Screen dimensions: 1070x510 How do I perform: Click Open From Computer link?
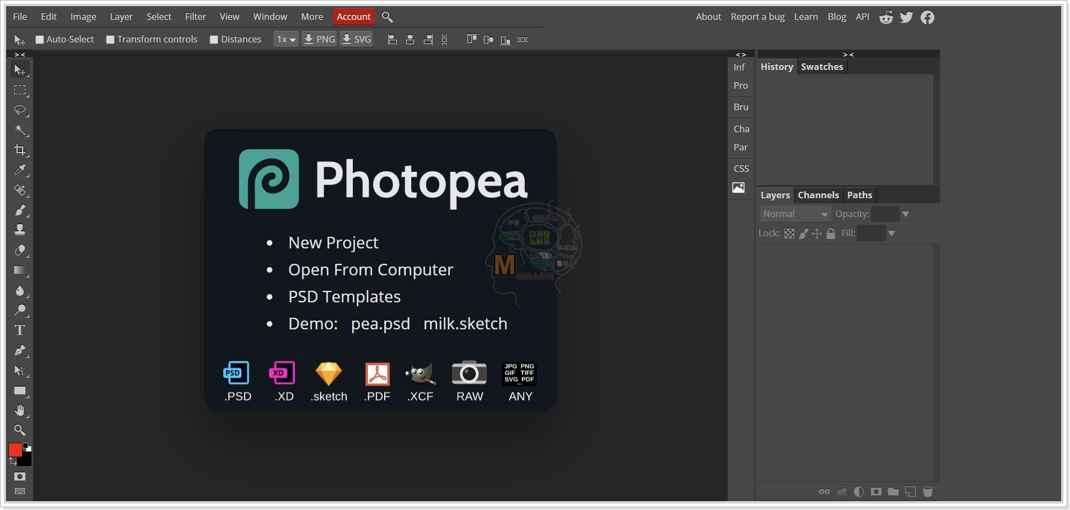[x=370, y=270]
